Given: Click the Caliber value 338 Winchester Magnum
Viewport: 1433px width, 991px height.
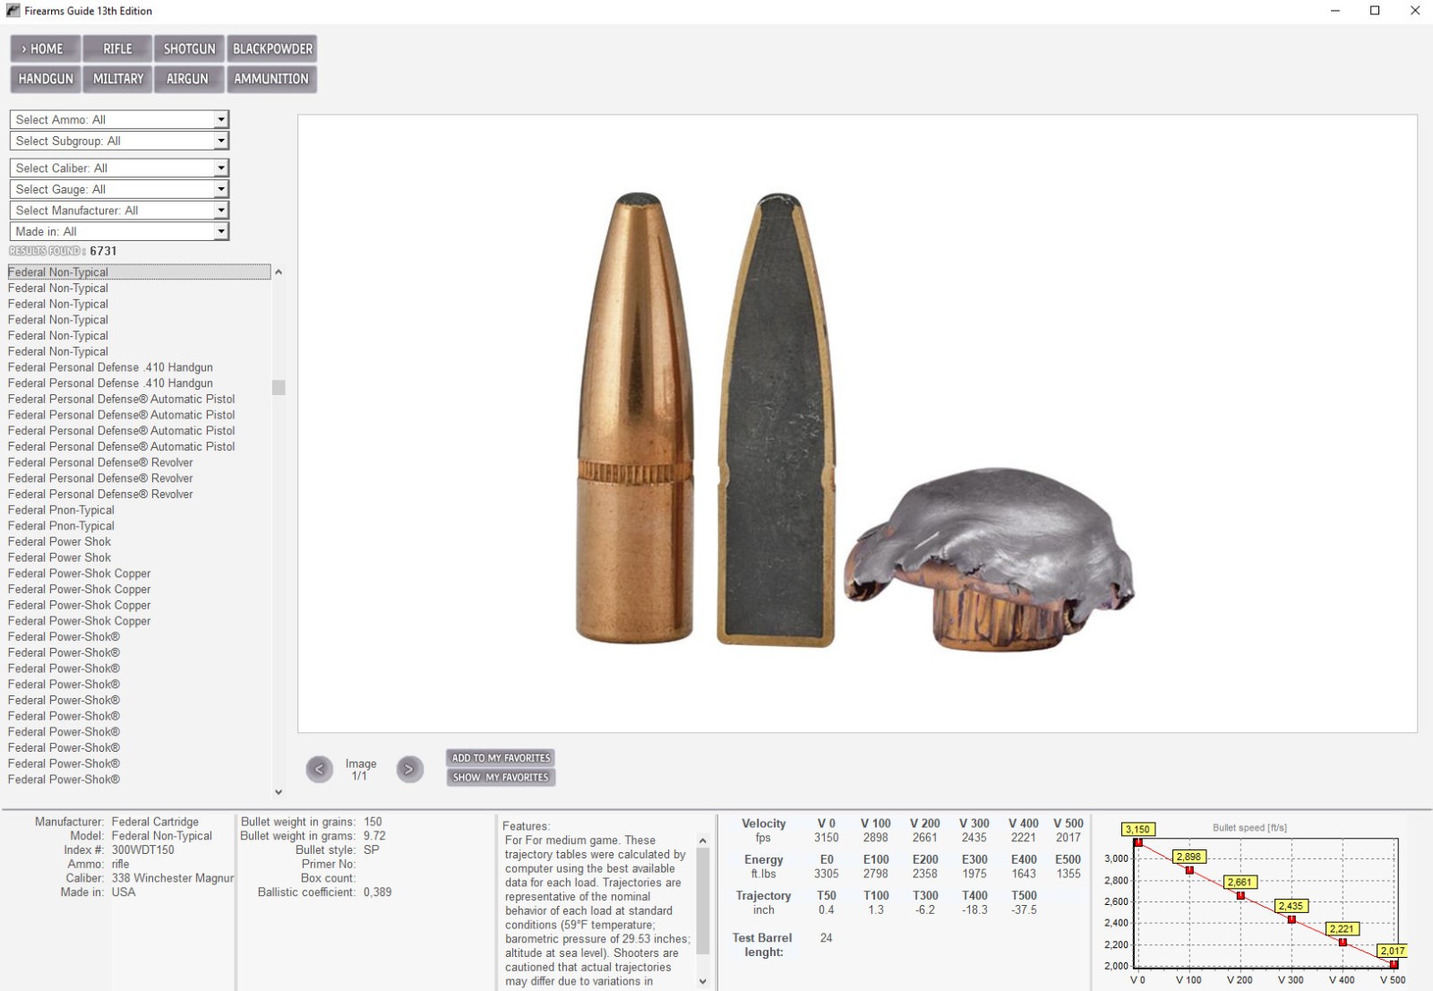Looking at the screenshot, I should 173,878.
